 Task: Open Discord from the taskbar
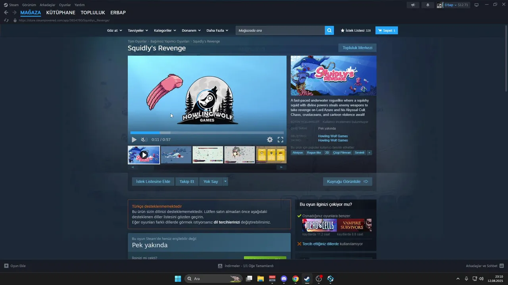tap(284, 279)
